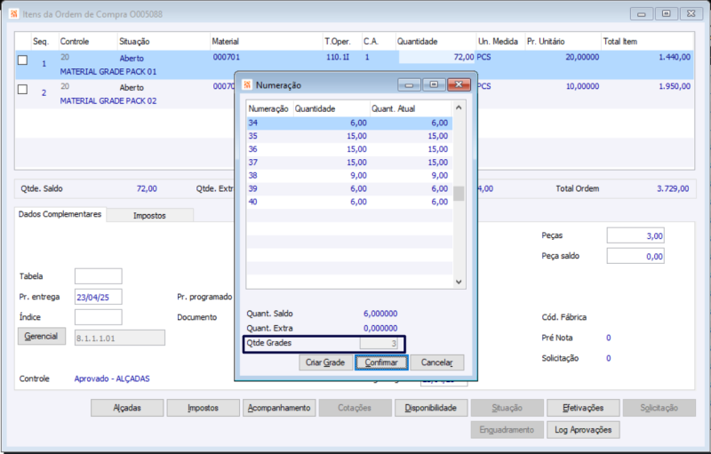Select the Dados Complementares tab
Image resolution: width=711 pixels, height=454 pixels.
[x=60, y=214]
